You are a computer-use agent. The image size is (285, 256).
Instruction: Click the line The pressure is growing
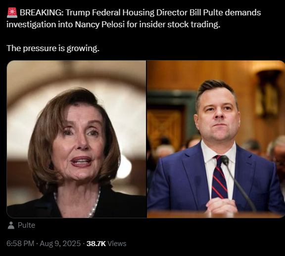53,48
